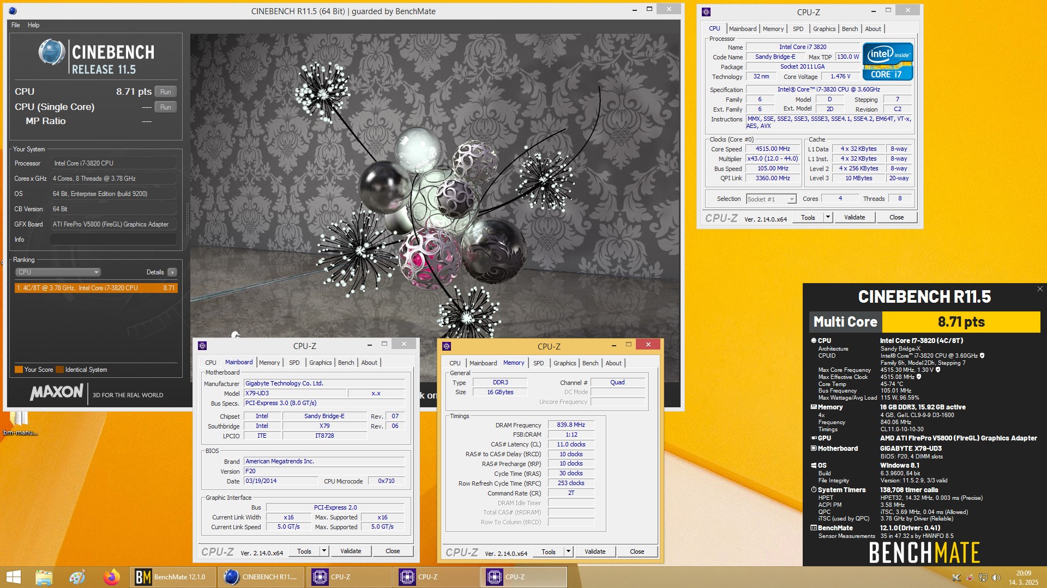The height and width of the screenshot is (588, 1047).
Task: Launch Firefox from the taskbar
Action: [112, 577]
